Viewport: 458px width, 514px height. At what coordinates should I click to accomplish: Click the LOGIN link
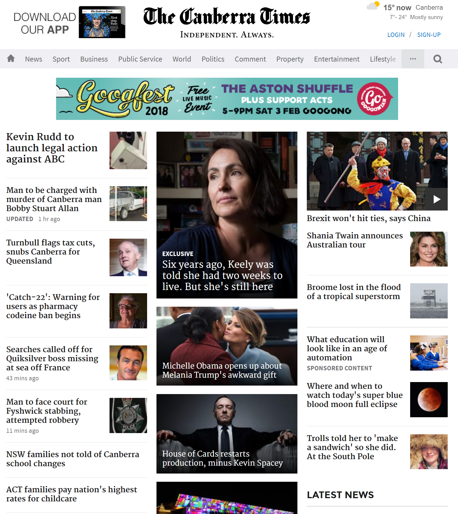click(x=396, y=35)
